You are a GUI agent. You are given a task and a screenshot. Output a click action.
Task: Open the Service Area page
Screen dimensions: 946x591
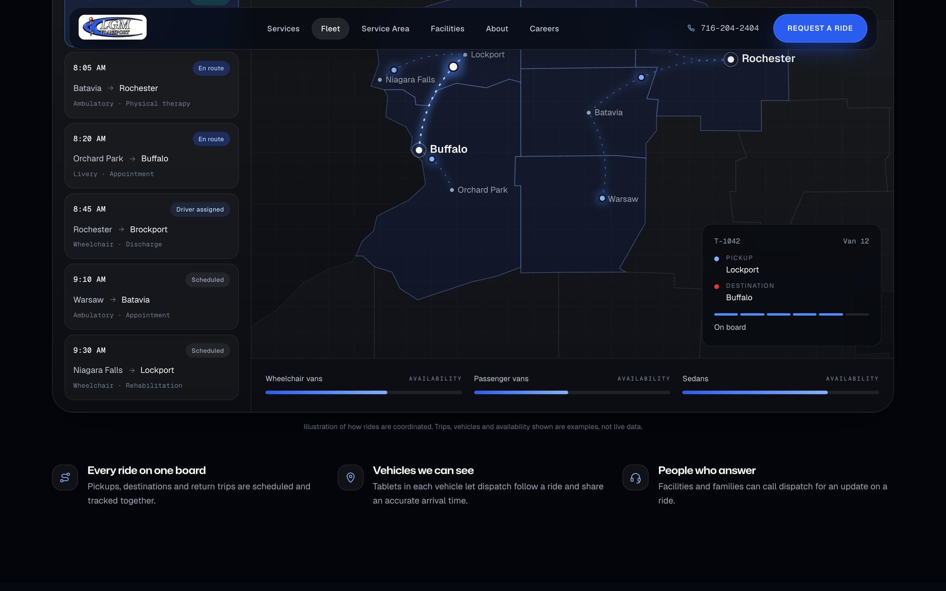[x=385, y=29]
